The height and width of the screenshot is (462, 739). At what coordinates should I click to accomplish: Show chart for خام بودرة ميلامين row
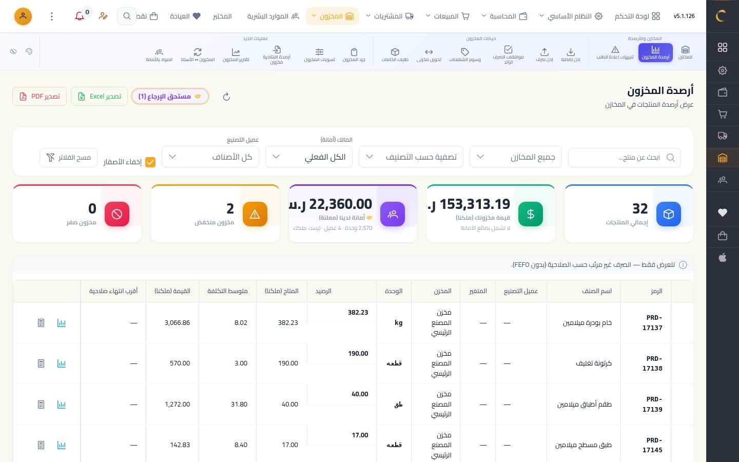click(x=62, y=323)
